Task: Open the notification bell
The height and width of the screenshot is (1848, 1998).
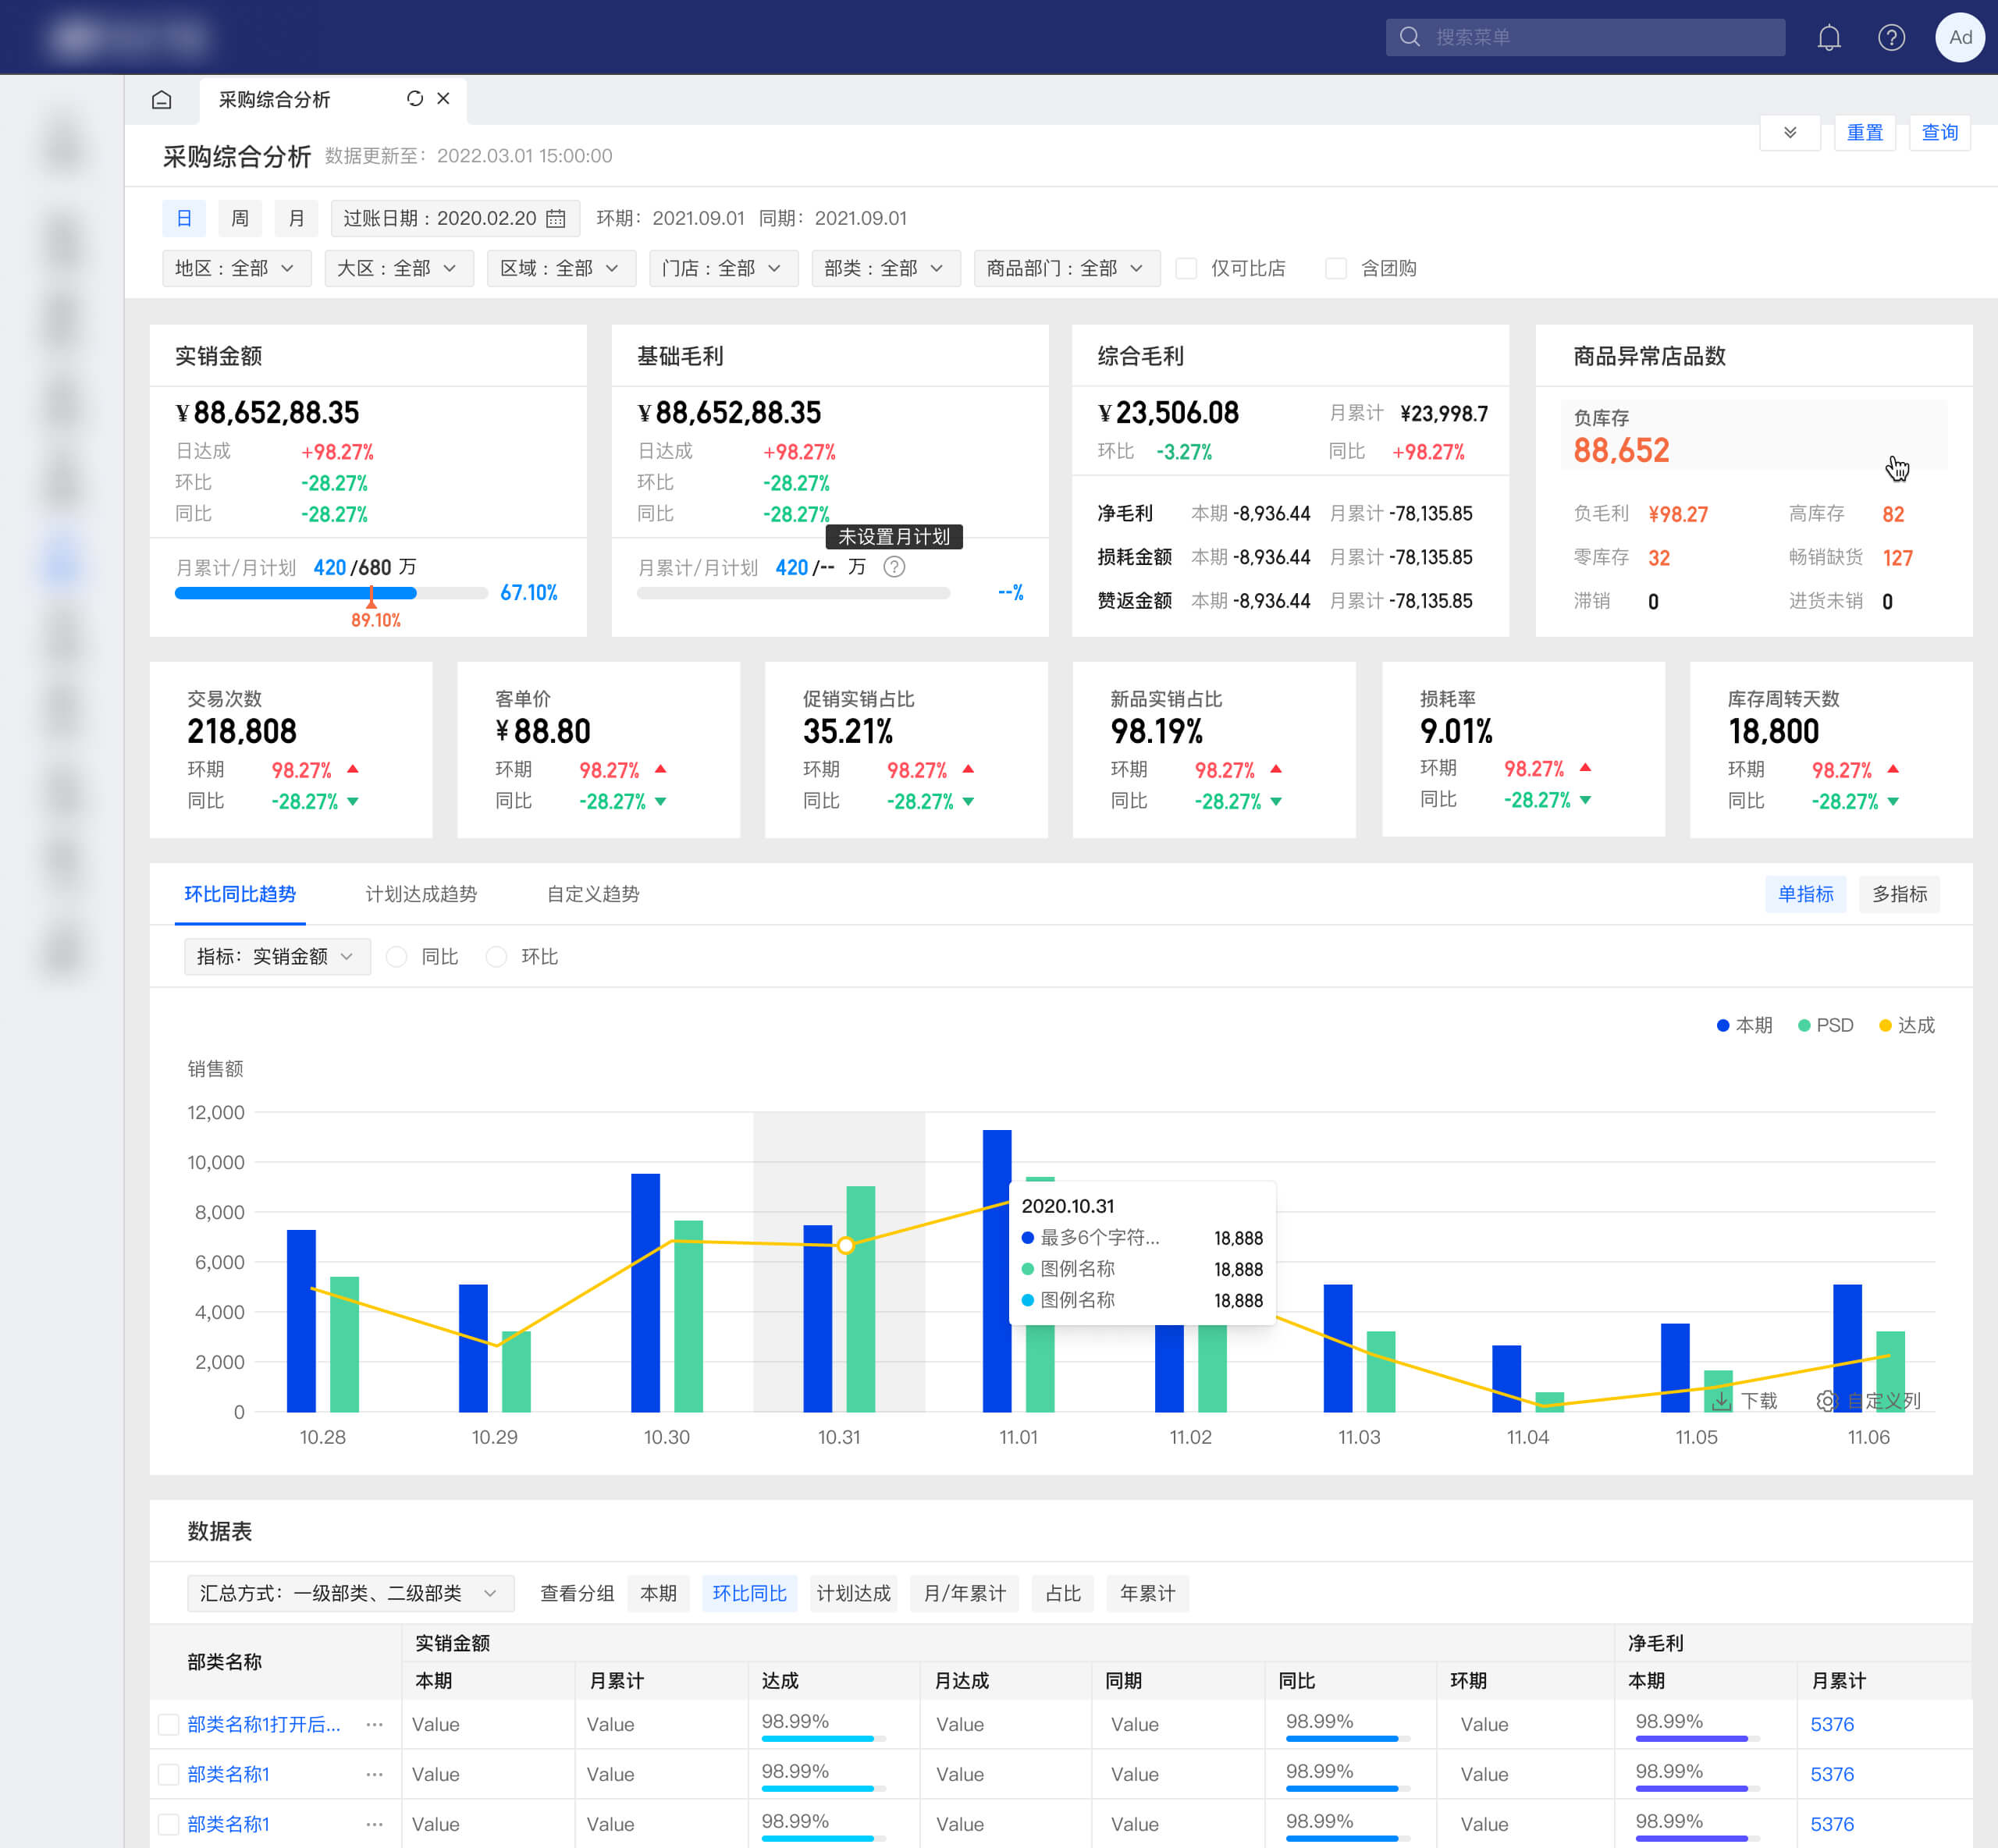Action: 1829,38
